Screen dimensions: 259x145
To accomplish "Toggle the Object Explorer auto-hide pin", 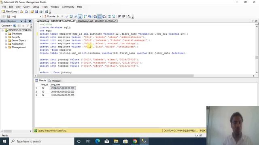I will [25, 21].
